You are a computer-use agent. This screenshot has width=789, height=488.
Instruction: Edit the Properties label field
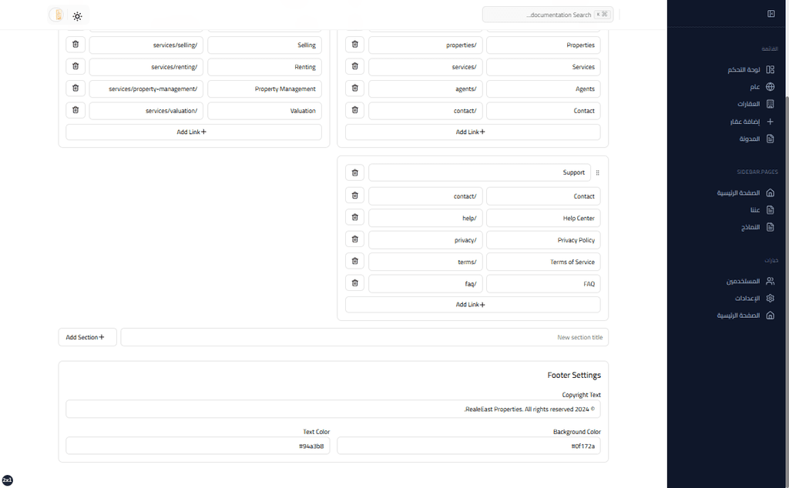coord(543,45)
